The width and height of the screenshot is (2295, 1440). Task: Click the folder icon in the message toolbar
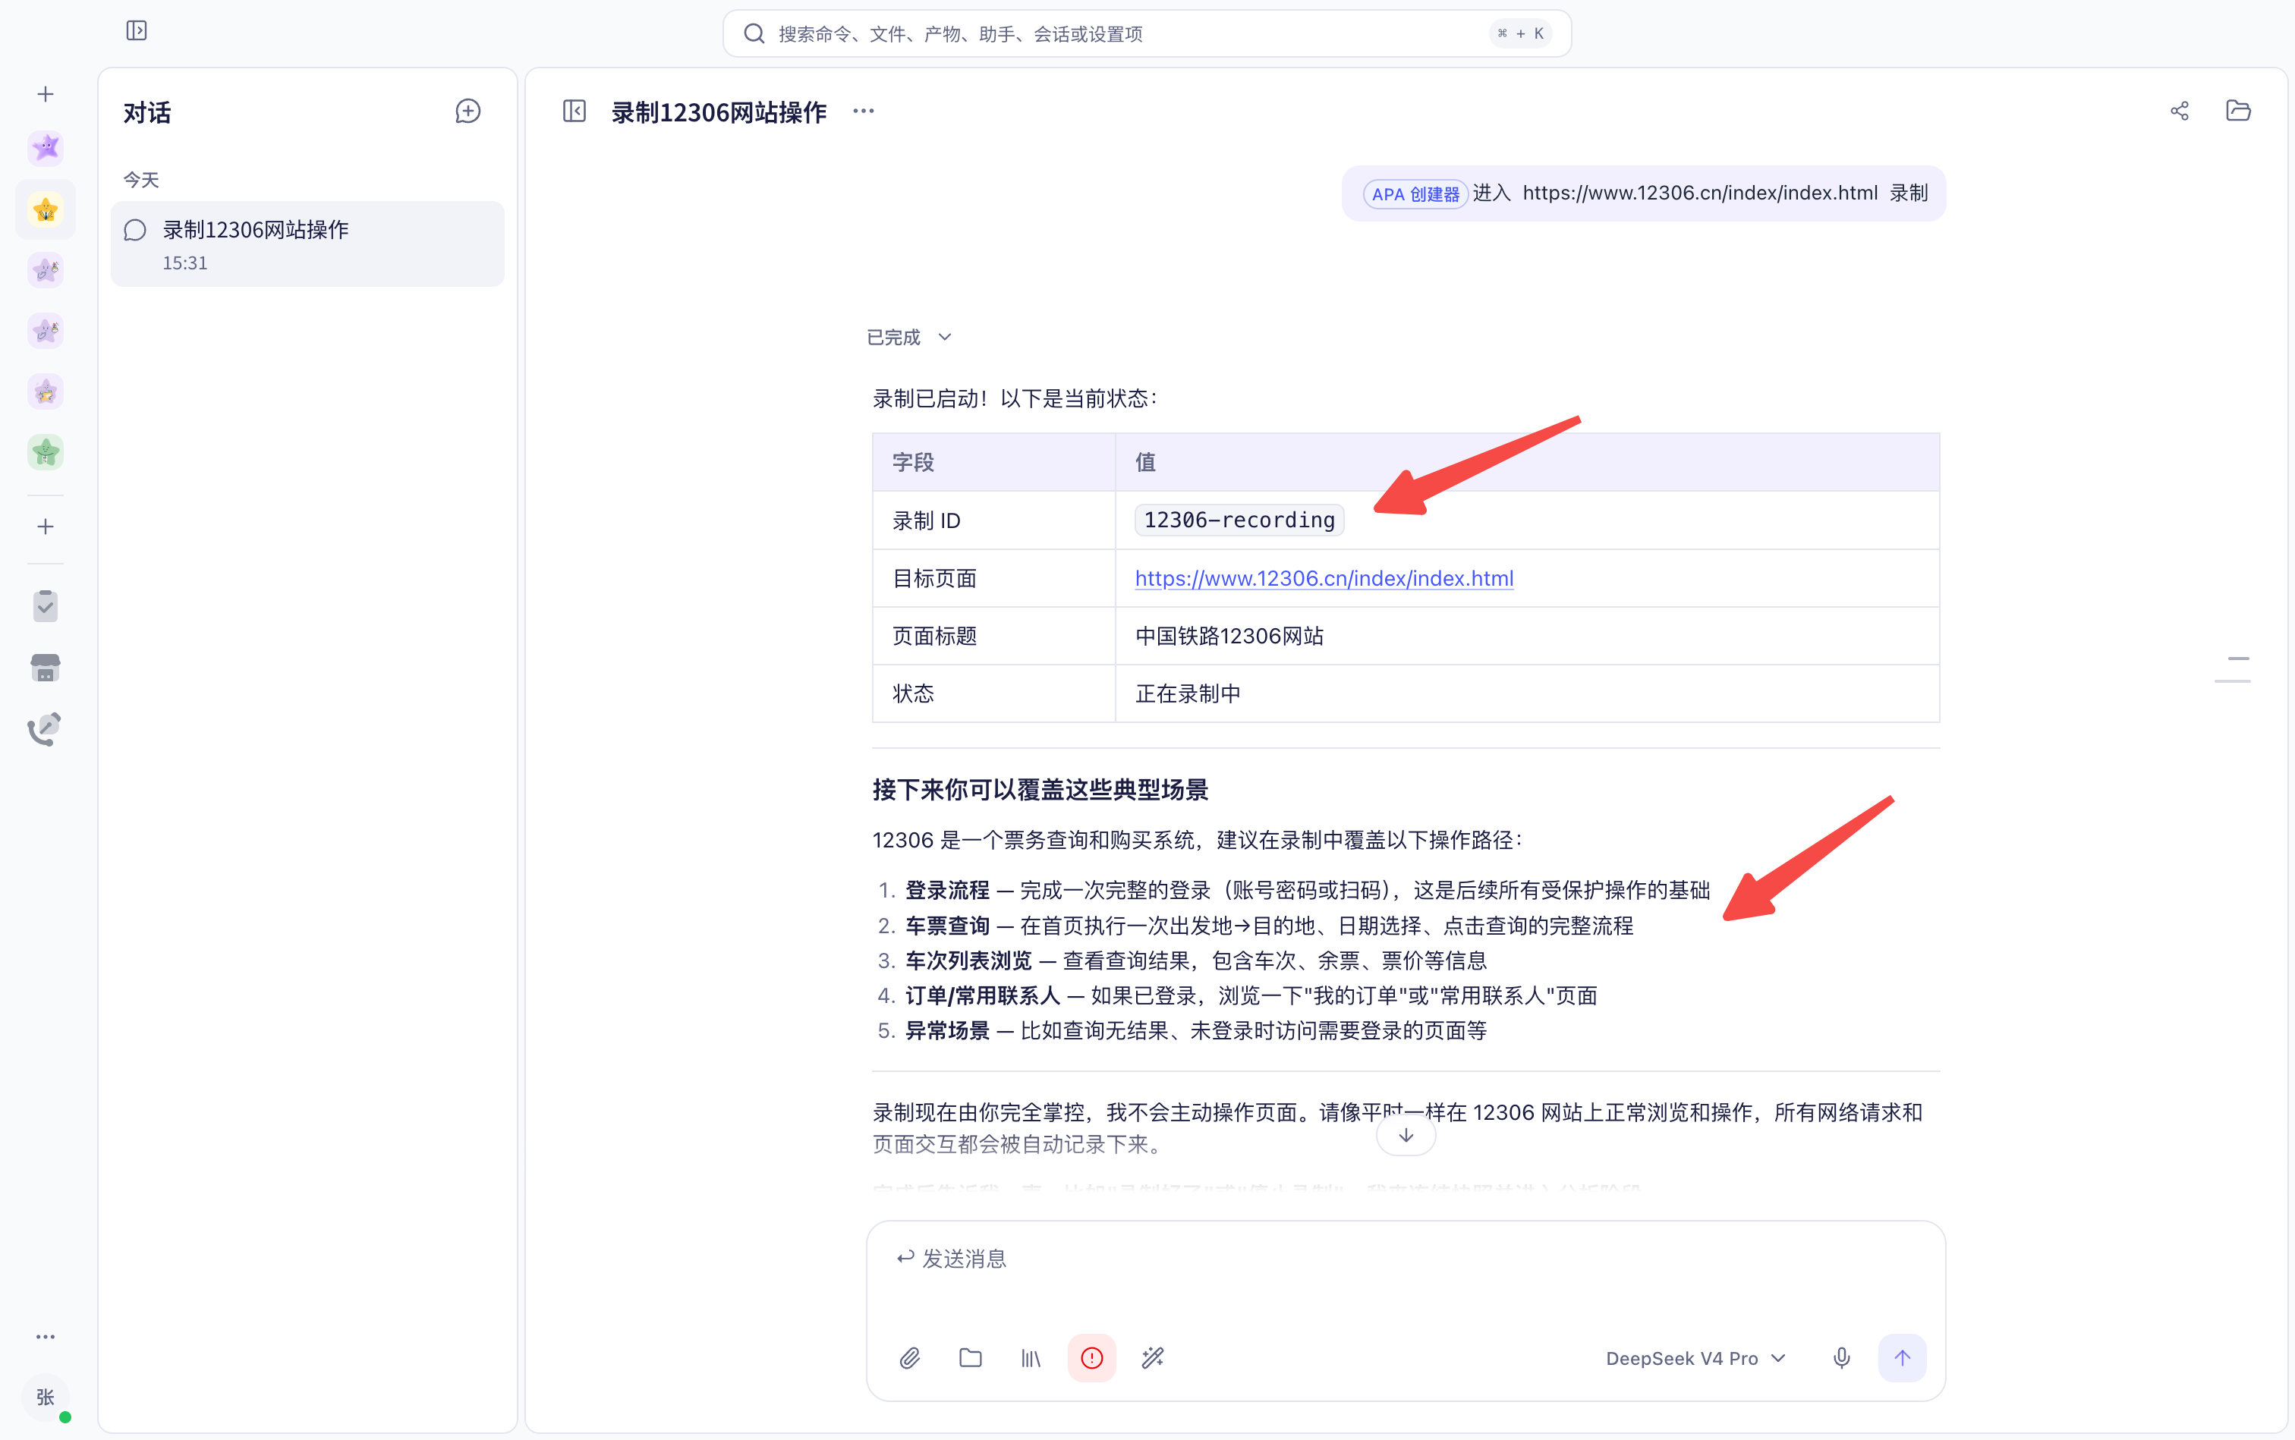click(x=971, y=1358)
